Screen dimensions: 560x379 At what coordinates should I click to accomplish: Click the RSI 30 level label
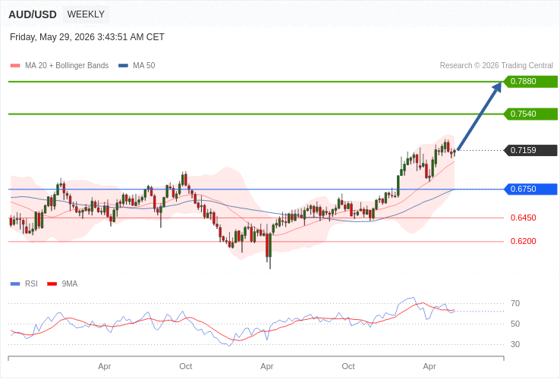pyautogui.click(x=515, y=344)
